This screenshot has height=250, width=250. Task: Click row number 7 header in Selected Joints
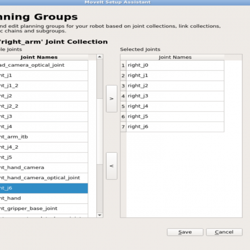point(123,127)
